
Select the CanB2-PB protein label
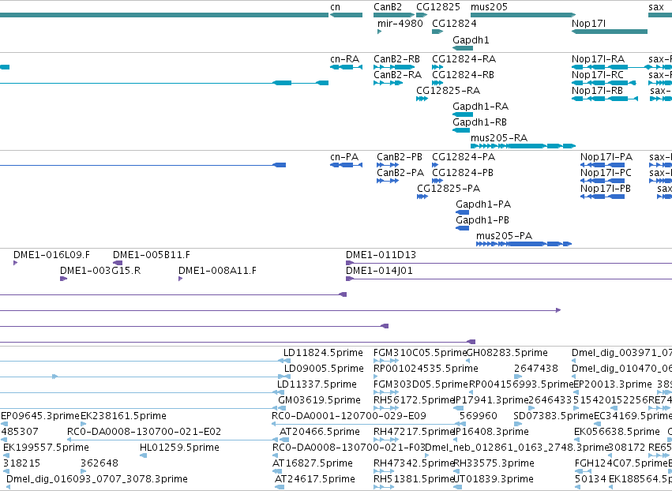click(x=400, y=157)
